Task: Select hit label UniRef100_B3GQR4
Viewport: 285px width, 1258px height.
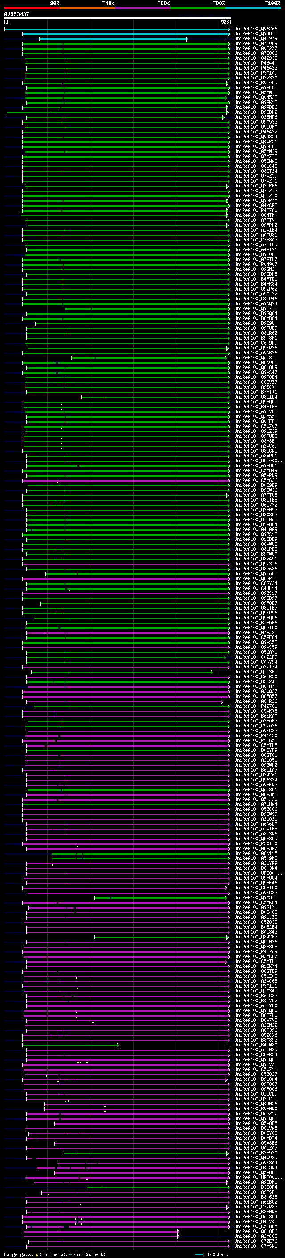Action: (x=256, y=1187)
